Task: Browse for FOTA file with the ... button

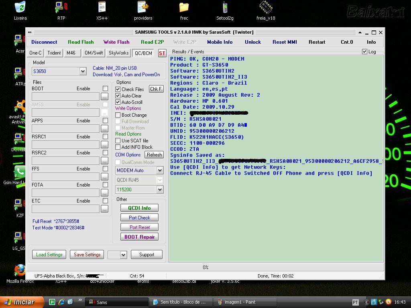Action: (x=104, y=193)
